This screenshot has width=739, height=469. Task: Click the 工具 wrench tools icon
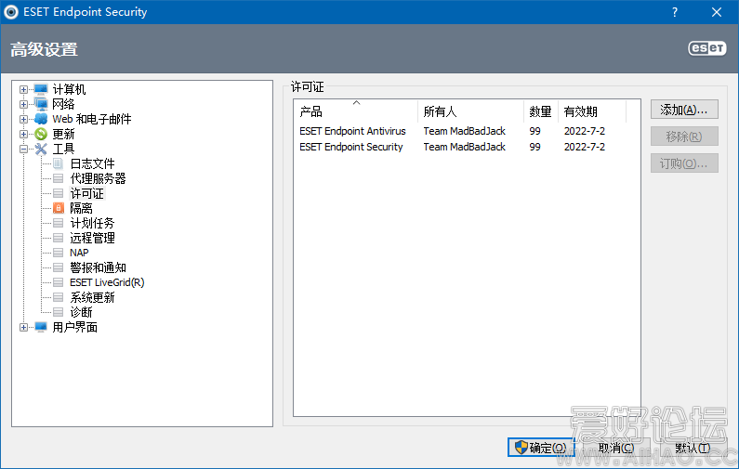[41, 149]
